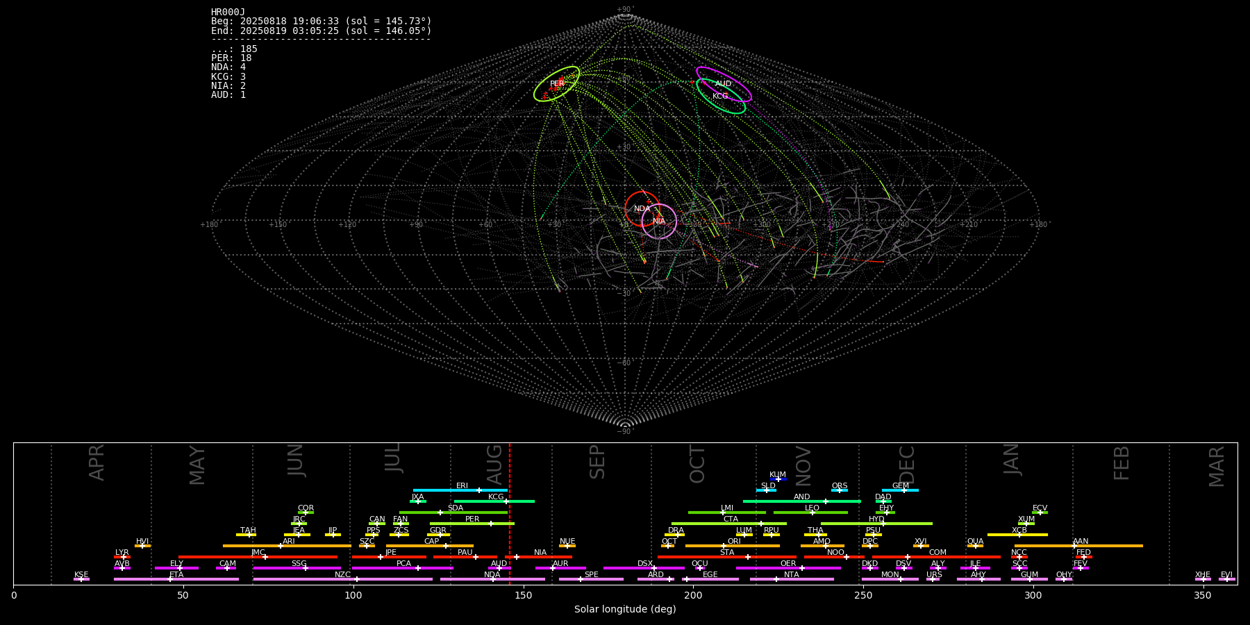Select the ORI shower bar label

pyautogui.click(x=734, y=542)
